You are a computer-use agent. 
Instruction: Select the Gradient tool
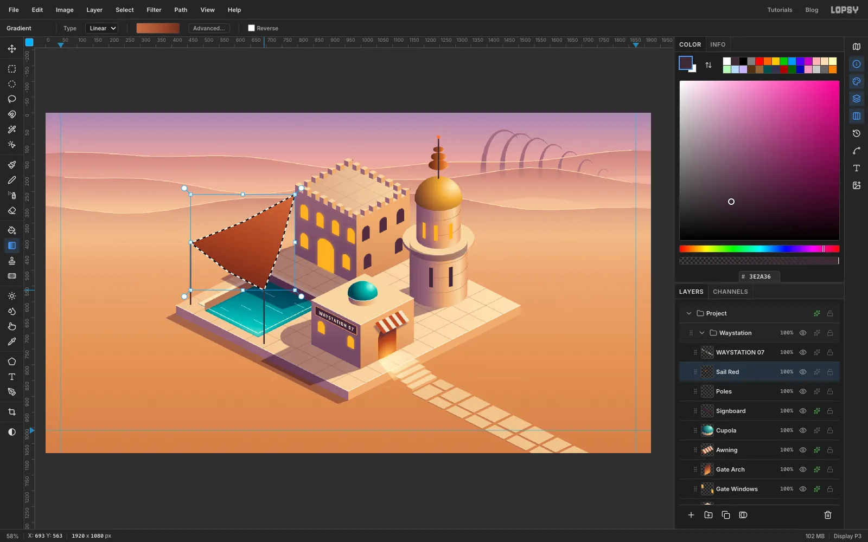(12, 246)
